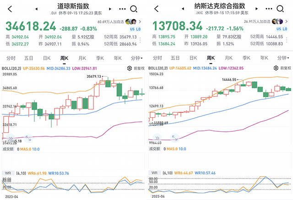Open chart settings gear on Dow Jones chart
This screenshot has width=293, height=200.
130,68
